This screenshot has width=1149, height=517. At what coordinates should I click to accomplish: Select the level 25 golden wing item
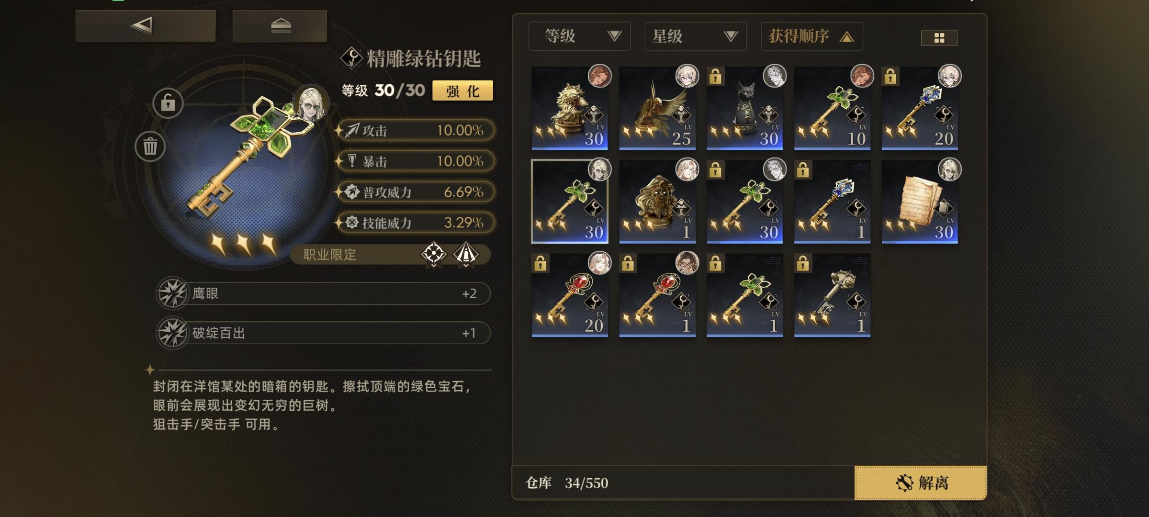coord(657,108)
